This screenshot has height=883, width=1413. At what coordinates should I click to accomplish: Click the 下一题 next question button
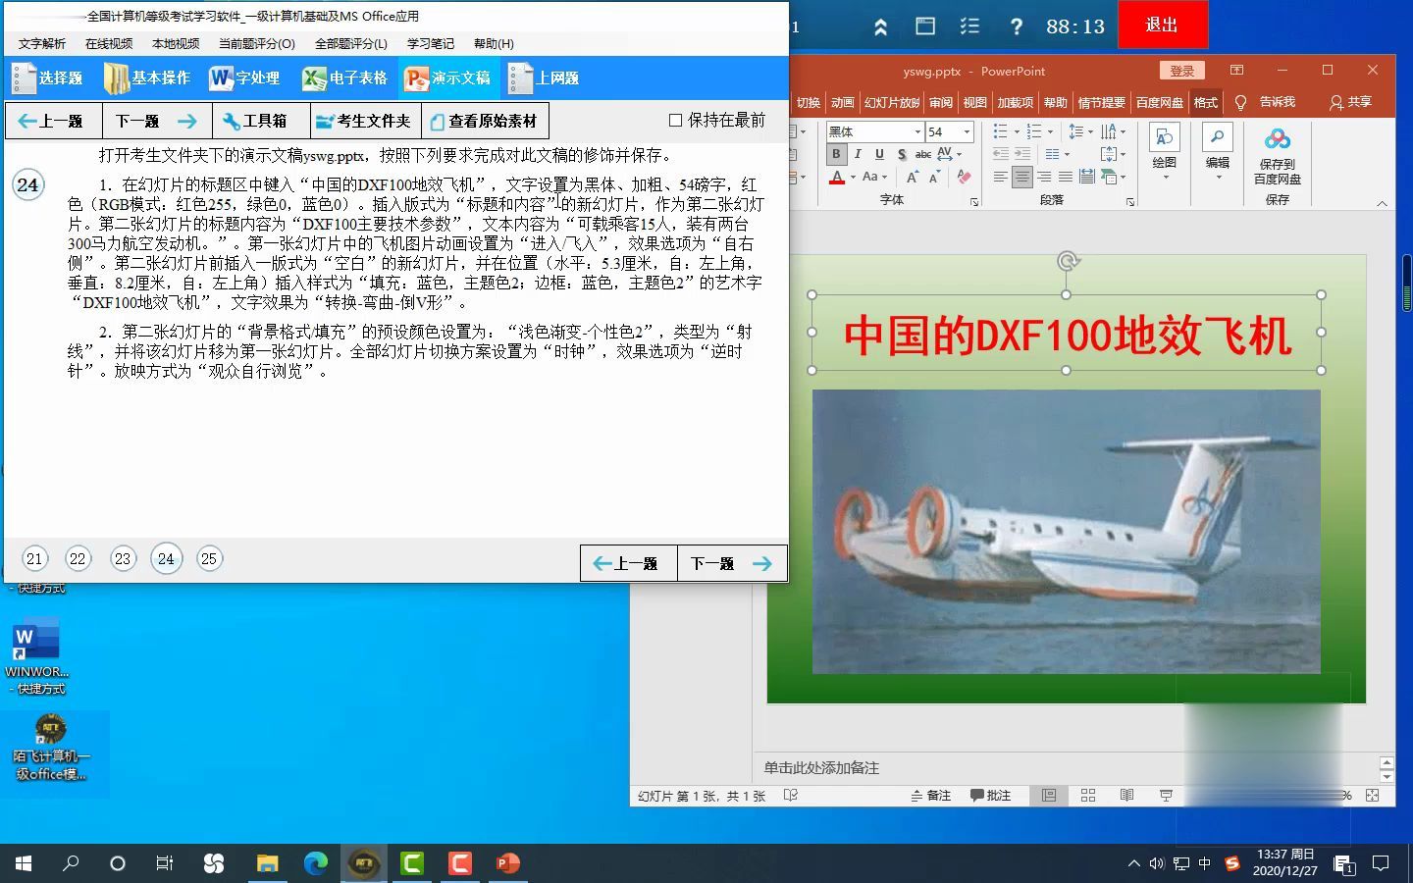click(732, 563)
